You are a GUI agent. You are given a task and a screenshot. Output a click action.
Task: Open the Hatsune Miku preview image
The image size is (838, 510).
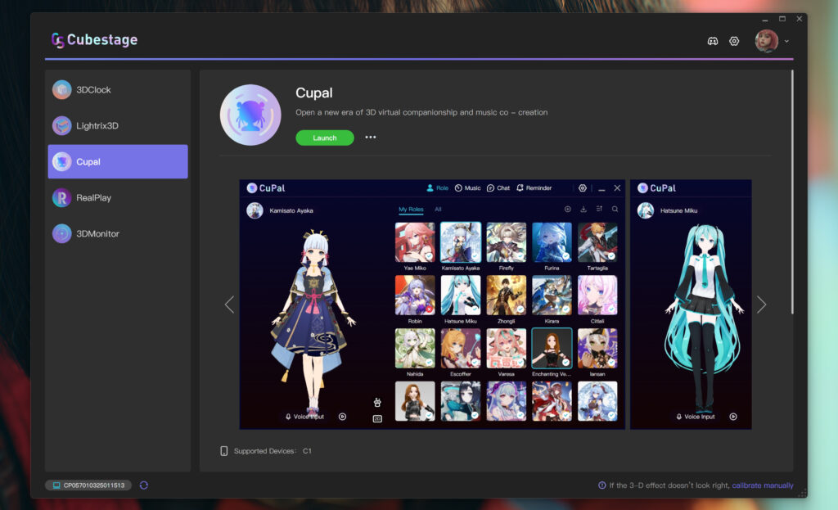(x=691, y=305)
